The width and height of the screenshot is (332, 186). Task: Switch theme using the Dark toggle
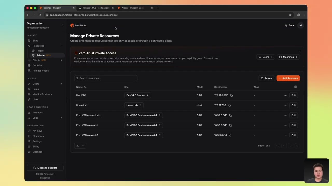tap(289, 25)
